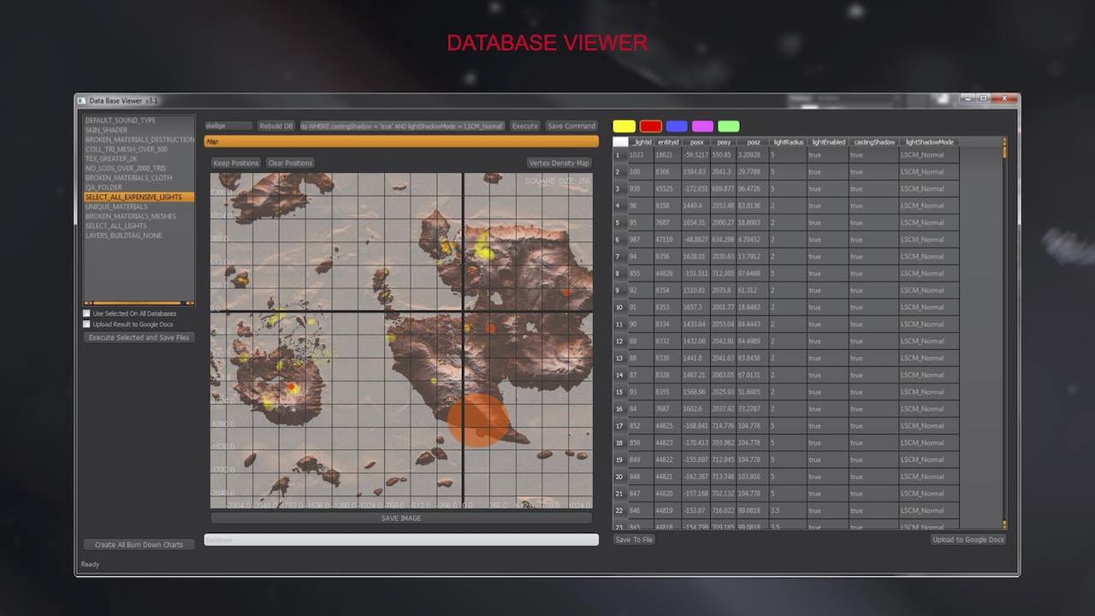Click Save Command button
Screen dimensions: 1095x616
tap(571, 126)
